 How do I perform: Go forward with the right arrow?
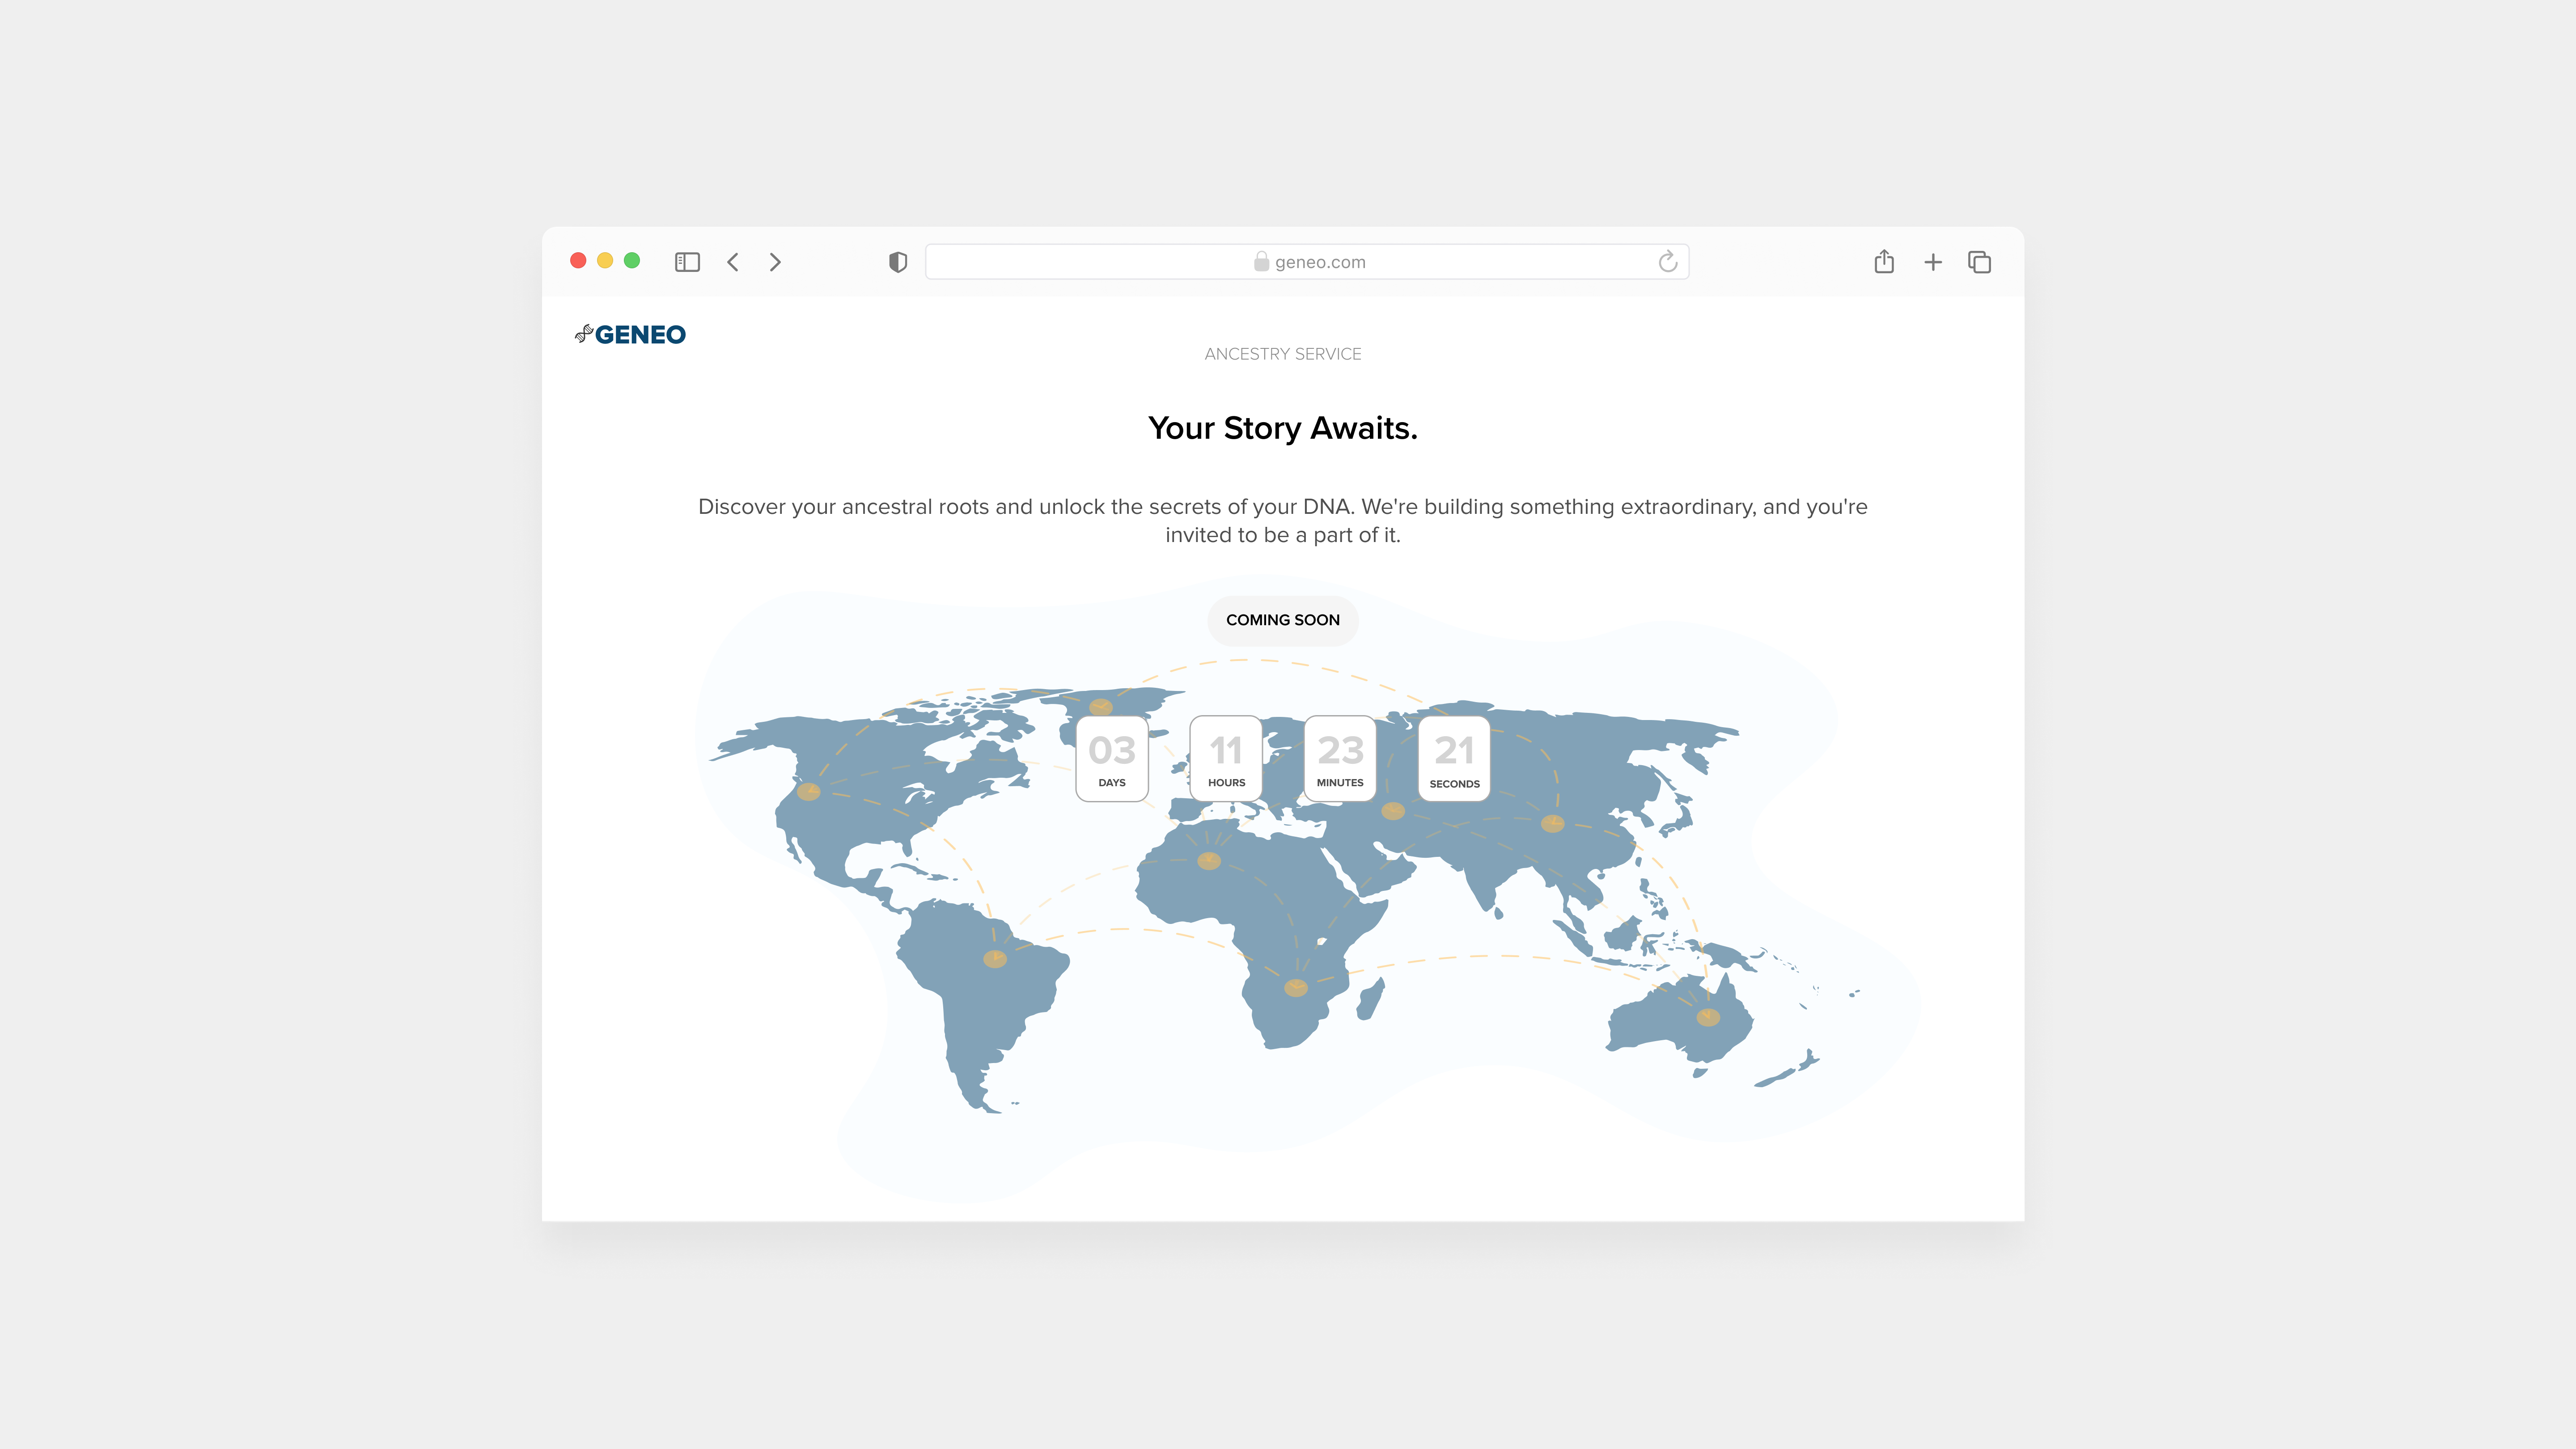click(775, 262)
